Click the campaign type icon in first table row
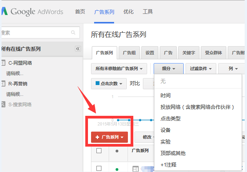 [x=136, y=169]
